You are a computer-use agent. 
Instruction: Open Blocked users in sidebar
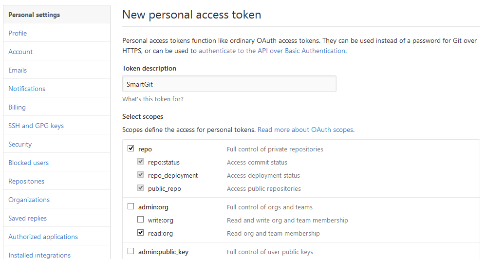click(x=28, y=163)
